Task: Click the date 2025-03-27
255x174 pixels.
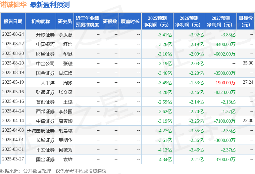Action: (x=13, y=159)
